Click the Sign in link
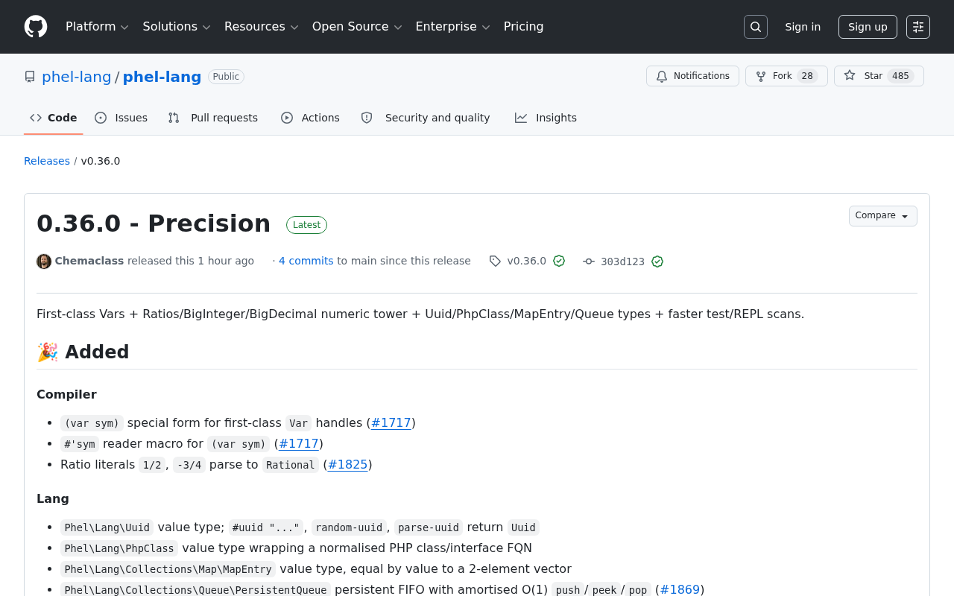The width and height of the screenshot is (954, 596). point(803,27)
